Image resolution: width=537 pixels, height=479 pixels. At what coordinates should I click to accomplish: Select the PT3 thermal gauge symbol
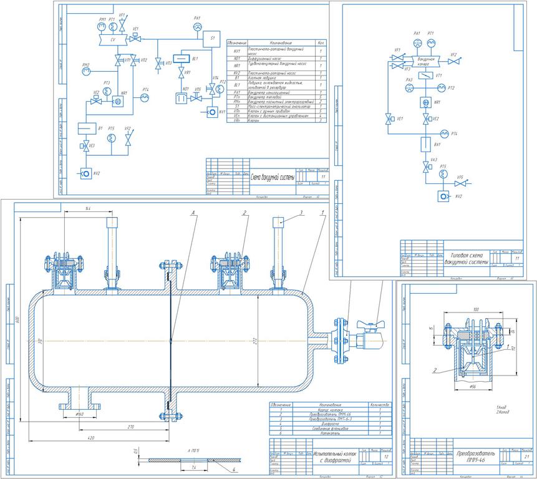pos(107,90)
